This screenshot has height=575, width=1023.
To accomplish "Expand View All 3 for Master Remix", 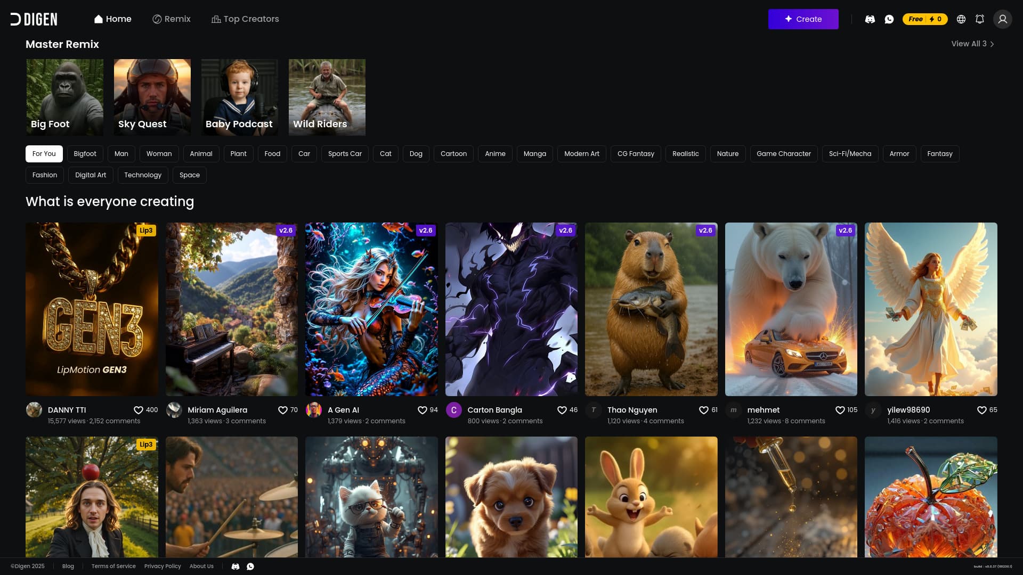I will click(973, 44).
